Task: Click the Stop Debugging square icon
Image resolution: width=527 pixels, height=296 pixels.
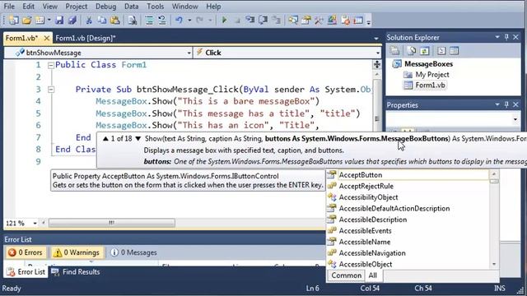Action: (237, 21)
